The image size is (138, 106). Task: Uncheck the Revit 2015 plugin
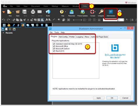point(54,51)
